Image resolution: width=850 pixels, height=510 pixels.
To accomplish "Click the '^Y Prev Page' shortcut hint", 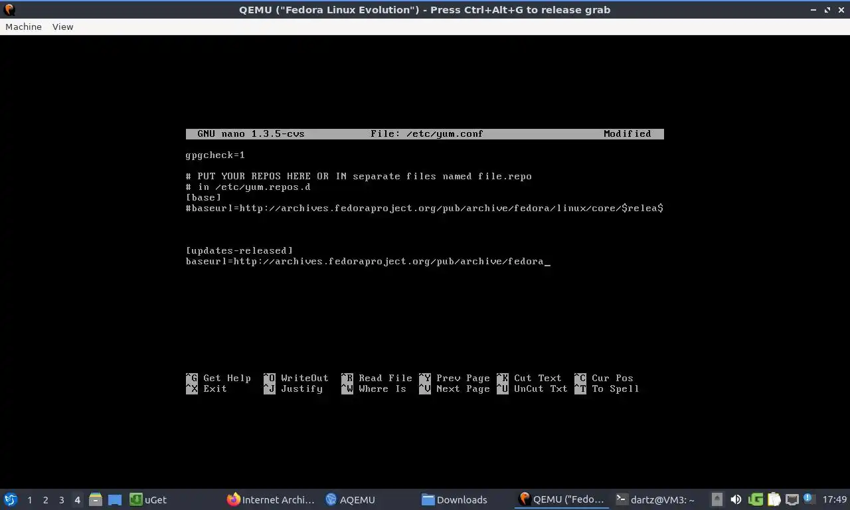I will pos(454,378).
